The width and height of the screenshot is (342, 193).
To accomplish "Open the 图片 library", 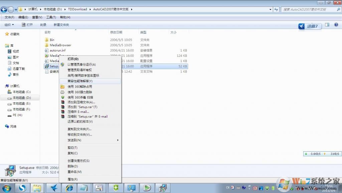I will tap(13, 57).
